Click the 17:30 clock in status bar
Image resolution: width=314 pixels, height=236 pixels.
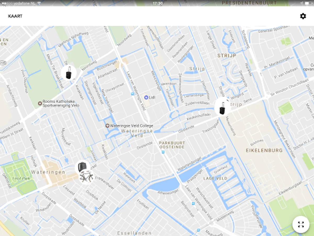coord(158,3)
